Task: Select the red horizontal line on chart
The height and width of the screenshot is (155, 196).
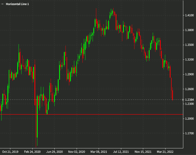Action: [92, 114]
